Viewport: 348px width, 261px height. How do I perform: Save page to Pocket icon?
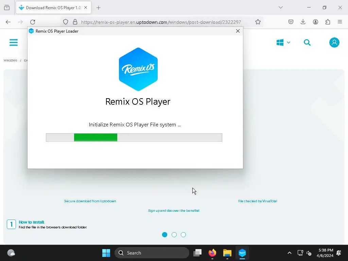point(291,22)
